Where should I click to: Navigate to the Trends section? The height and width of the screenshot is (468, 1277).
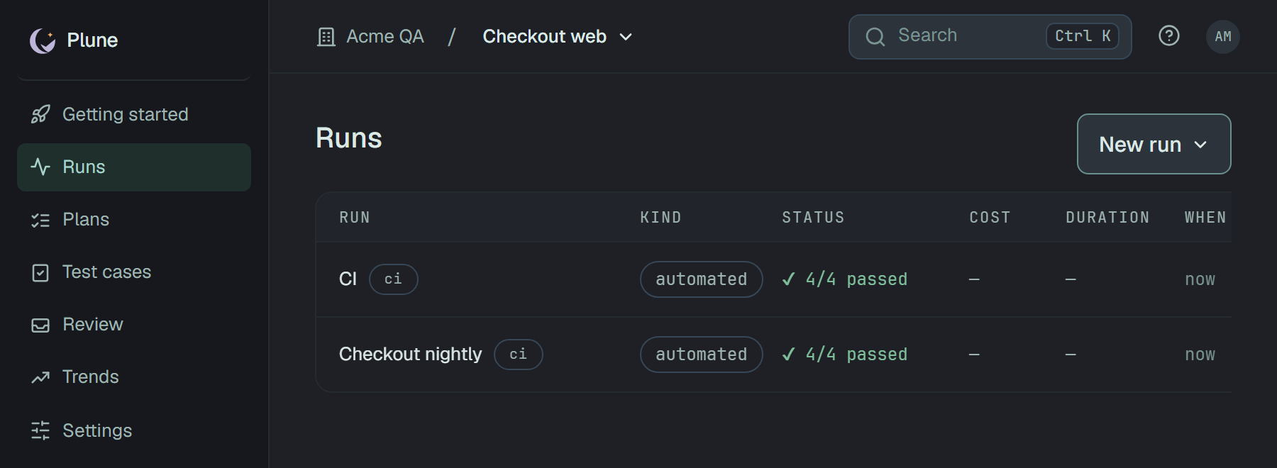[91, 377]
